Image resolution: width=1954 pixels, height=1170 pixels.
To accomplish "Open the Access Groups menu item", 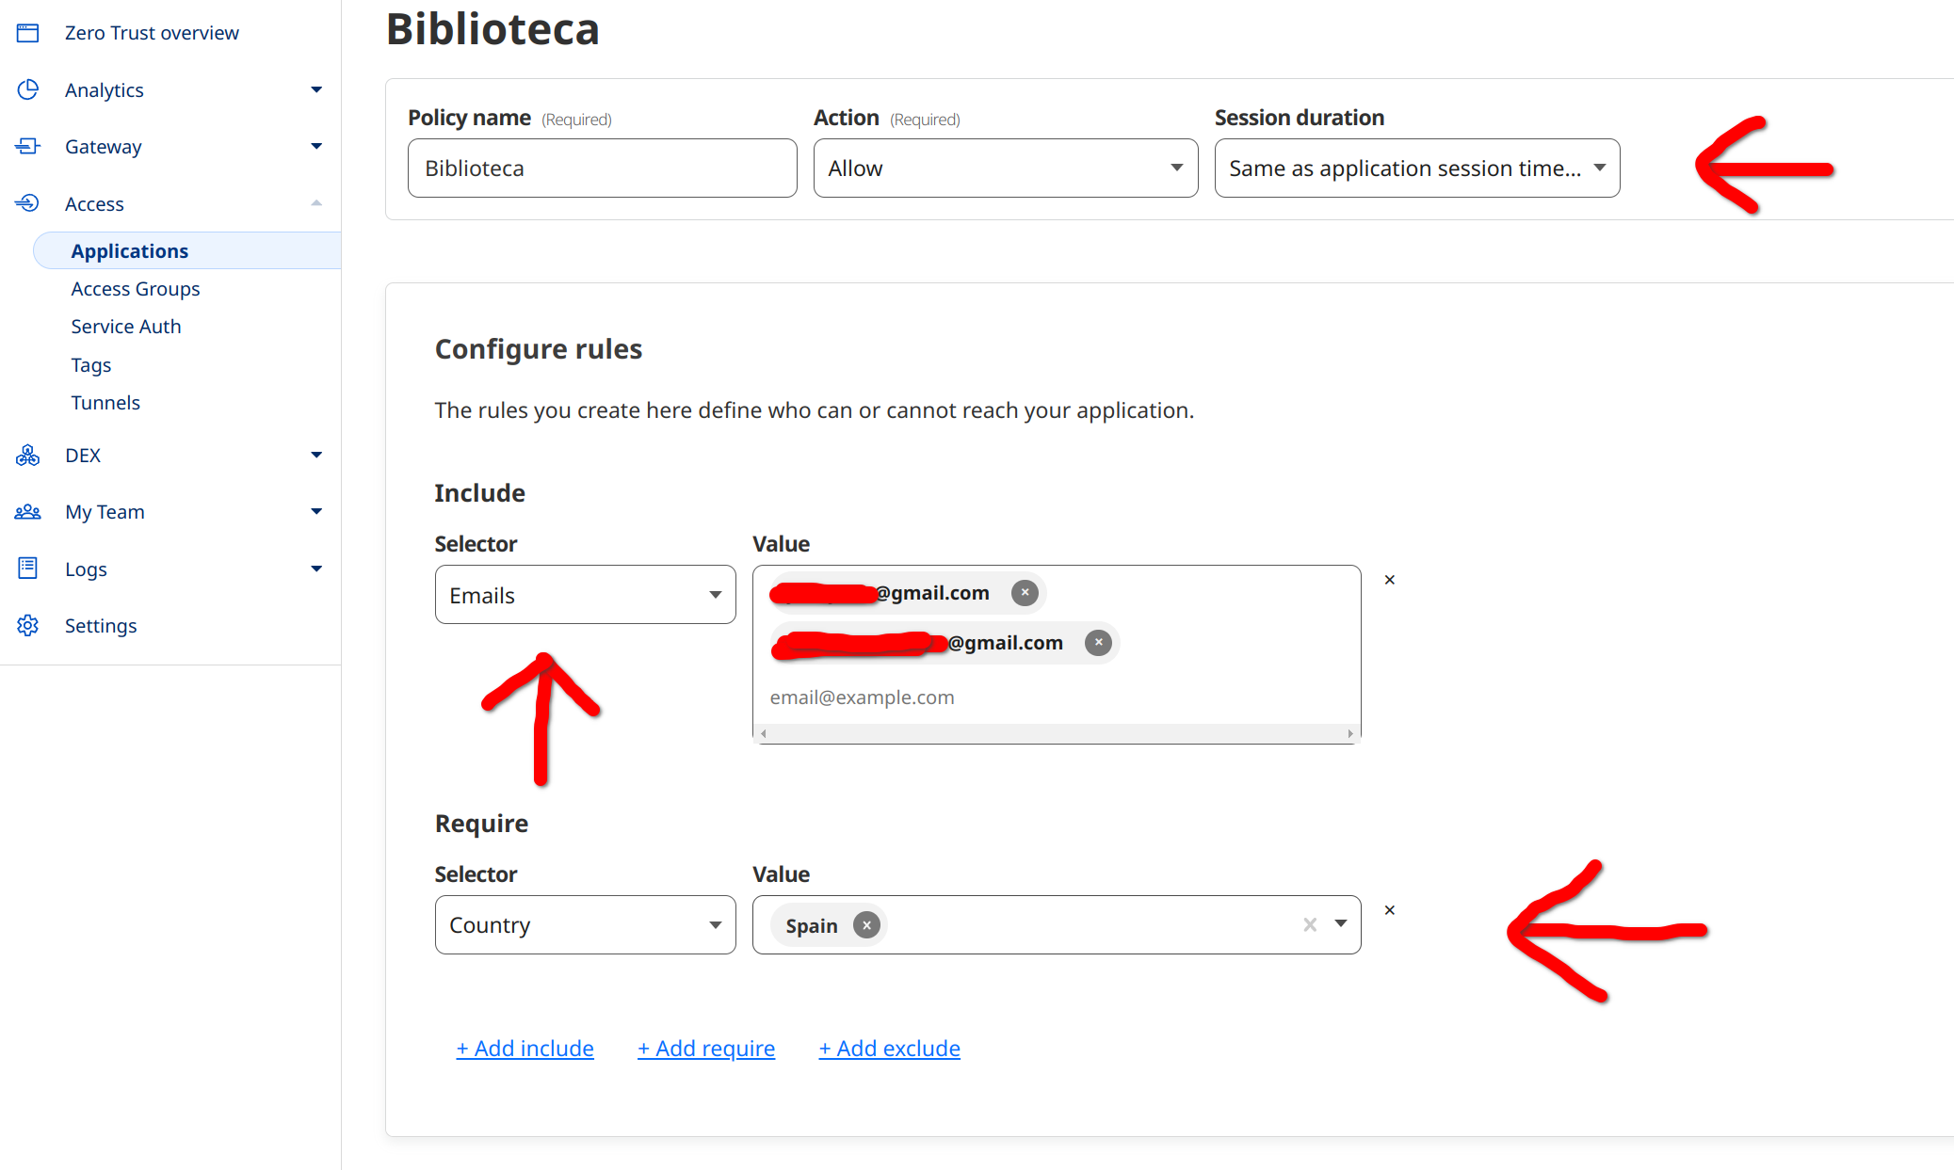I will [x=136, y=289].
